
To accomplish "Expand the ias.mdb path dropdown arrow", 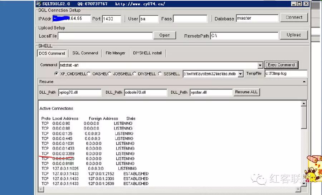I will (x=240, y=74).
